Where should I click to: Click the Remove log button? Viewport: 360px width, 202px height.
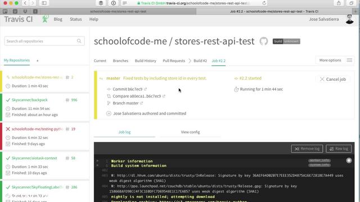pos(307,149)
